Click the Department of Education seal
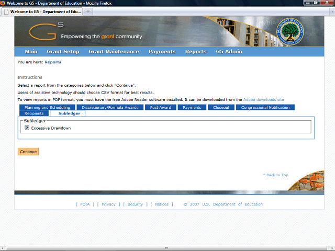Viewport: 335px width, 251px height. click(x=290, y=32)
